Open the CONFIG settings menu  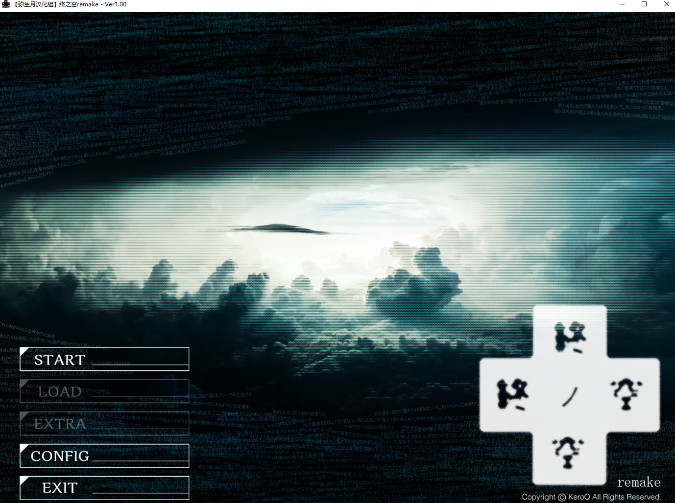click(104, 456)
